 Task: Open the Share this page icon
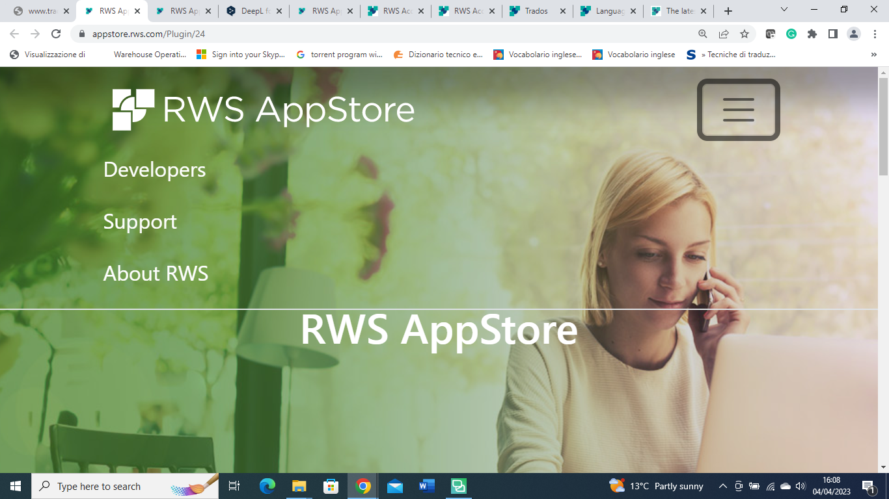pyautogui.click(x=724, y=33)
